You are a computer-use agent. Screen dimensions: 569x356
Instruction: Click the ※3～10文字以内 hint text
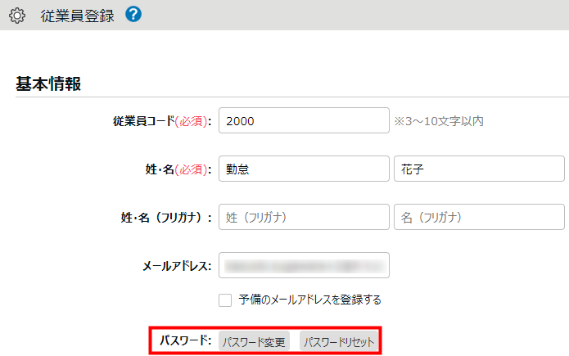coord(439,121)
